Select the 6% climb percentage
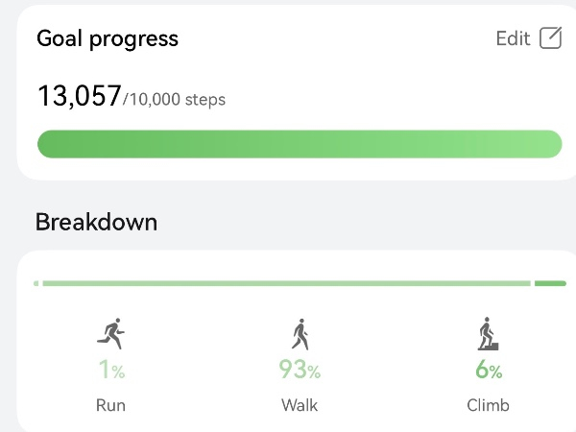 [488, 371]
